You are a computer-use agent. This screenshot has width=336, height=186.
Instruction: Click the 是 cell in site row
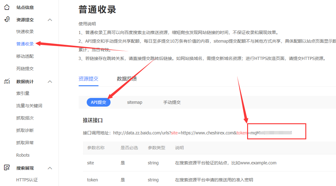[x=123, y=163]
